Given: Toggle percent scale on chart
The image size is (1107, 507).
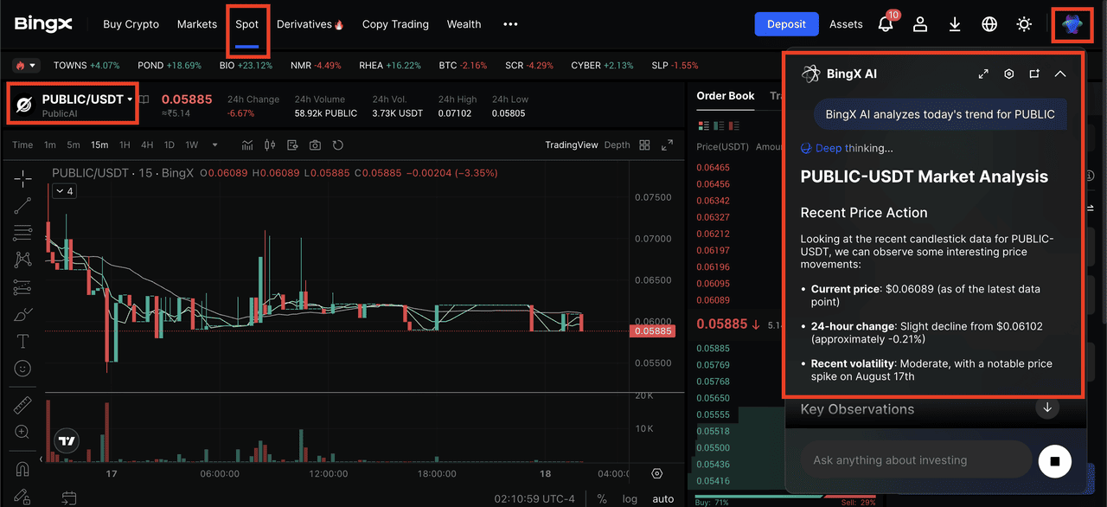Looking at the screenshot, I should (x=602, y=498).
